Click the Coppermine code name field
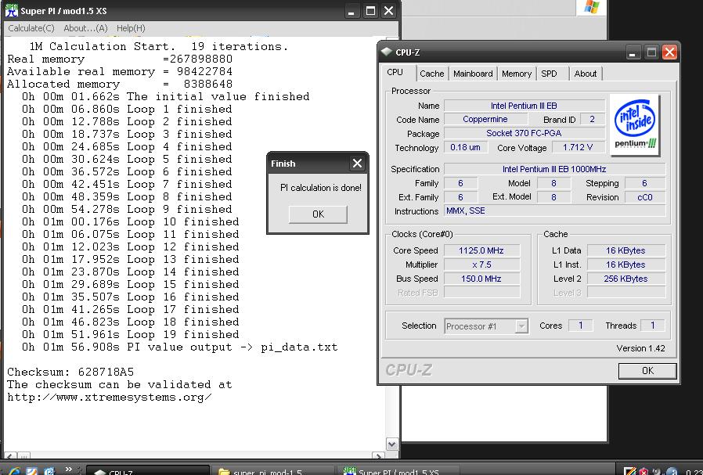Viewport: 703px width, 475px height. click(x=485, y=119)
